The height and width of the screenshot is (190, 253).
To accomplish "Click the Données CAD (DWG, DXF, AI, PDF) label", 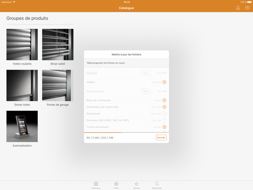I will coord(108,120).
